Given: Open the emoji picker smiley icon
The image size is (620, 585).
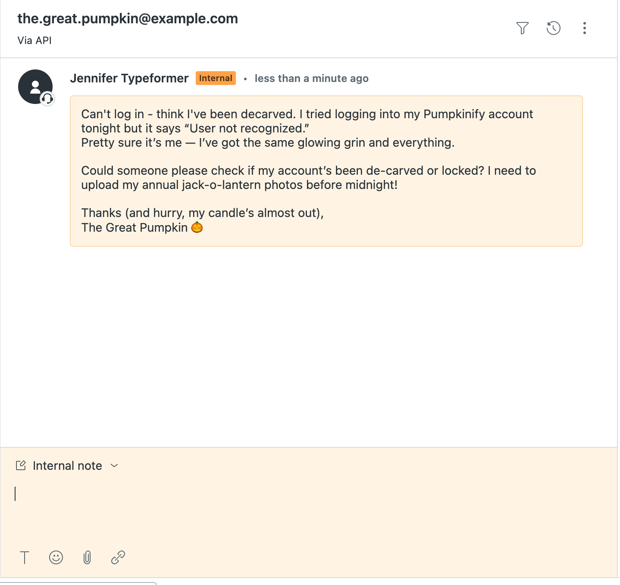Looking at the screenshot, I should pos(56,557).
